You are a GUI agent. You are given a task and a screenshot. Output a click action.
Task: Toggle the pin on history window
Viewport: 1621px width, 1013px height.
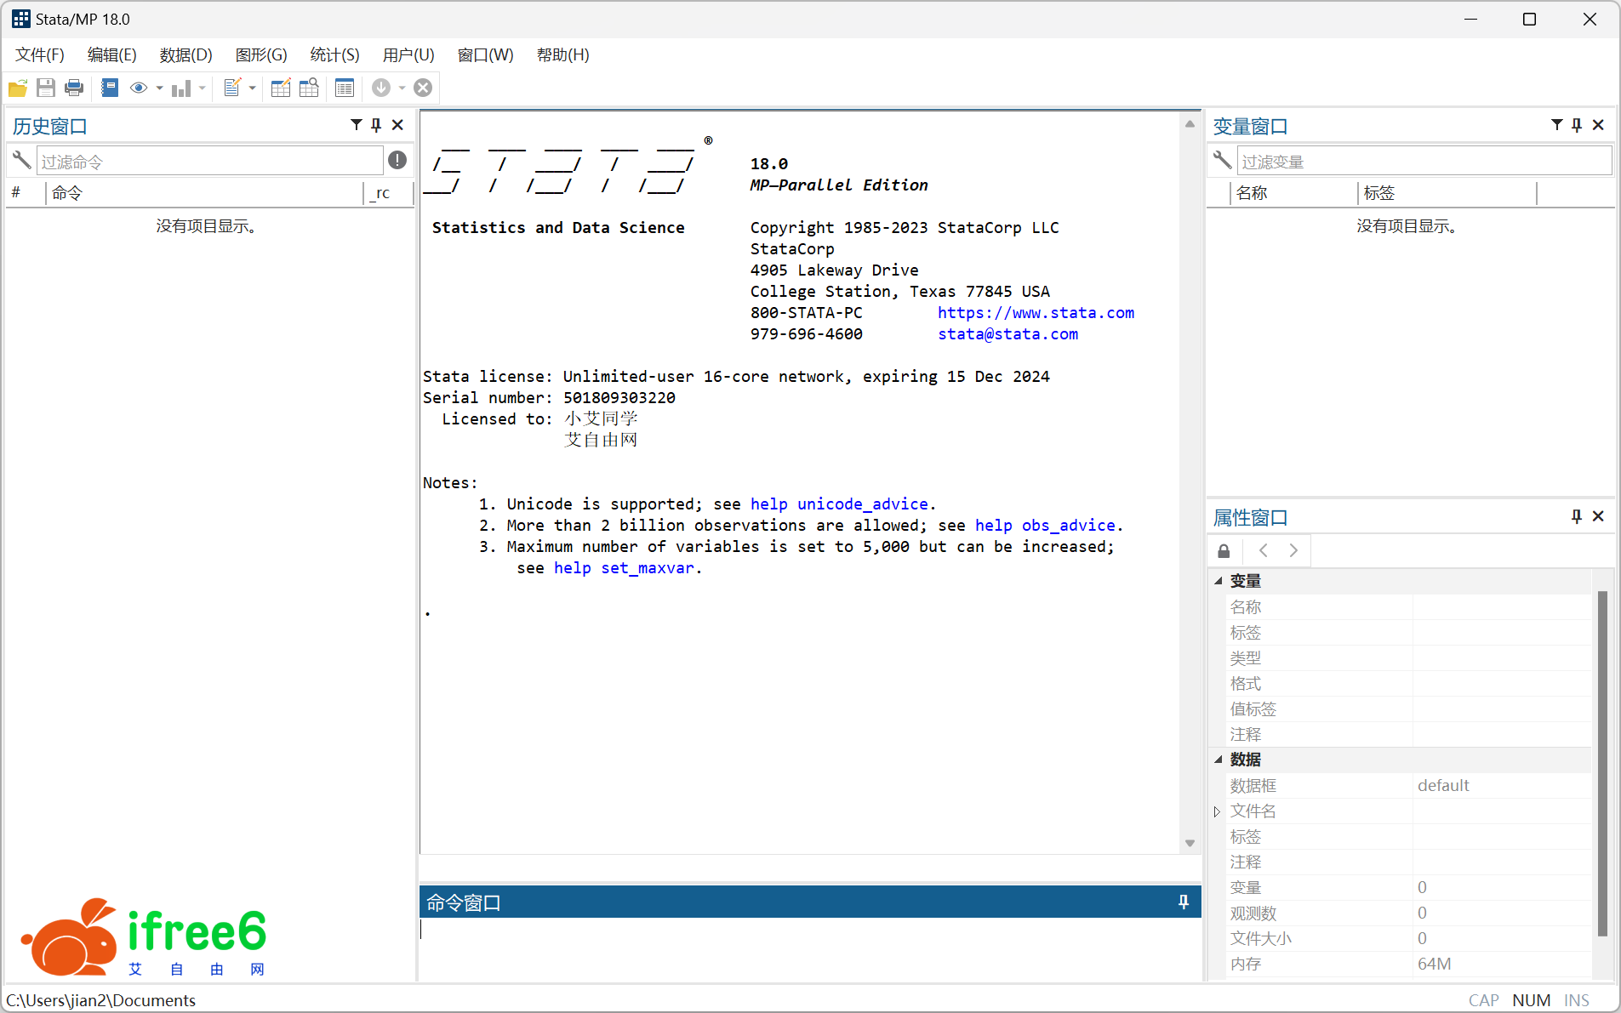click(376, 125)
